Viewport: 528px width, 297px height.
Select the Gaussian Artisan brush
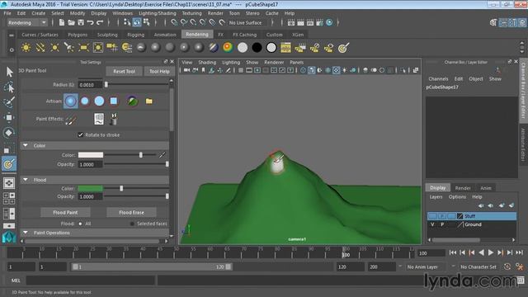pyautogui.click(x=70, y=101)
